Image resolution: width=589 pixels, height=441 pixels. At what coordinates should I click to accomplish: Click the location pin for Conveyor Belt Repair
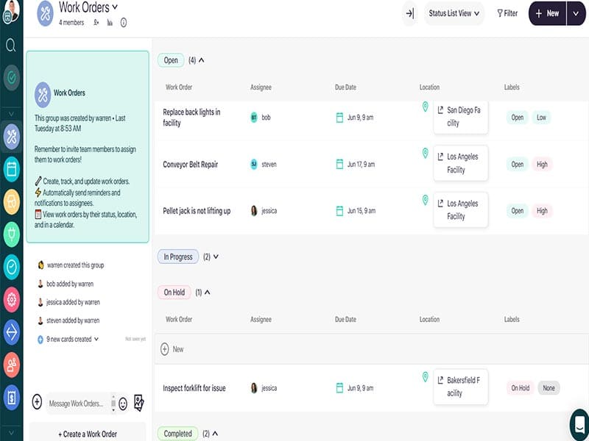point(425,154)
